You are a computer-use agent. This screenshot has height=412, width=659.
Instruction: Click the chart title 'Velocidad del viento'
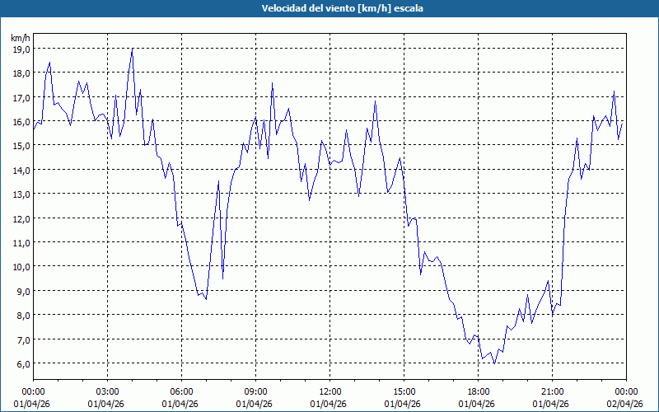(x=329, y=8)
